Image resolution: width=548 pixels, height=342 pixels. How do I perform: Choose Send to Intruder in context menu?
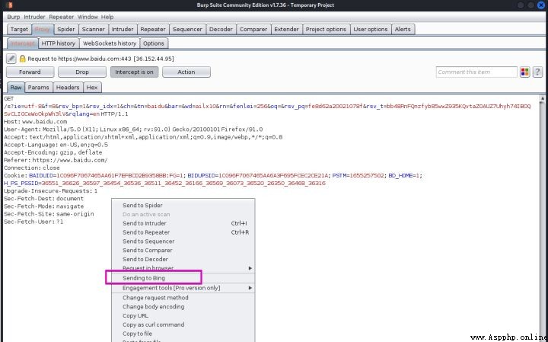(x=183, y=223)
